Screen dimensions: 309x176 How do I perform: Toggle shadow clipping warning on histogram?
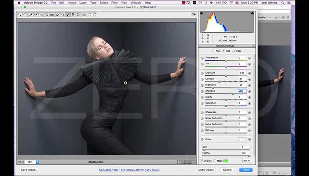[201, 13]
